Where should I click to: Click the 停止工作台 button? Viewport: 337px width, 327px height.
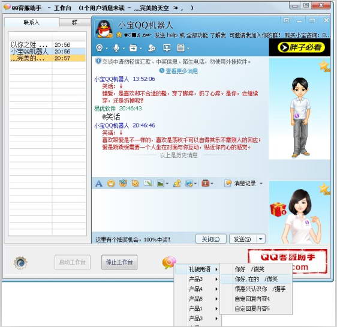click(119, 262)
